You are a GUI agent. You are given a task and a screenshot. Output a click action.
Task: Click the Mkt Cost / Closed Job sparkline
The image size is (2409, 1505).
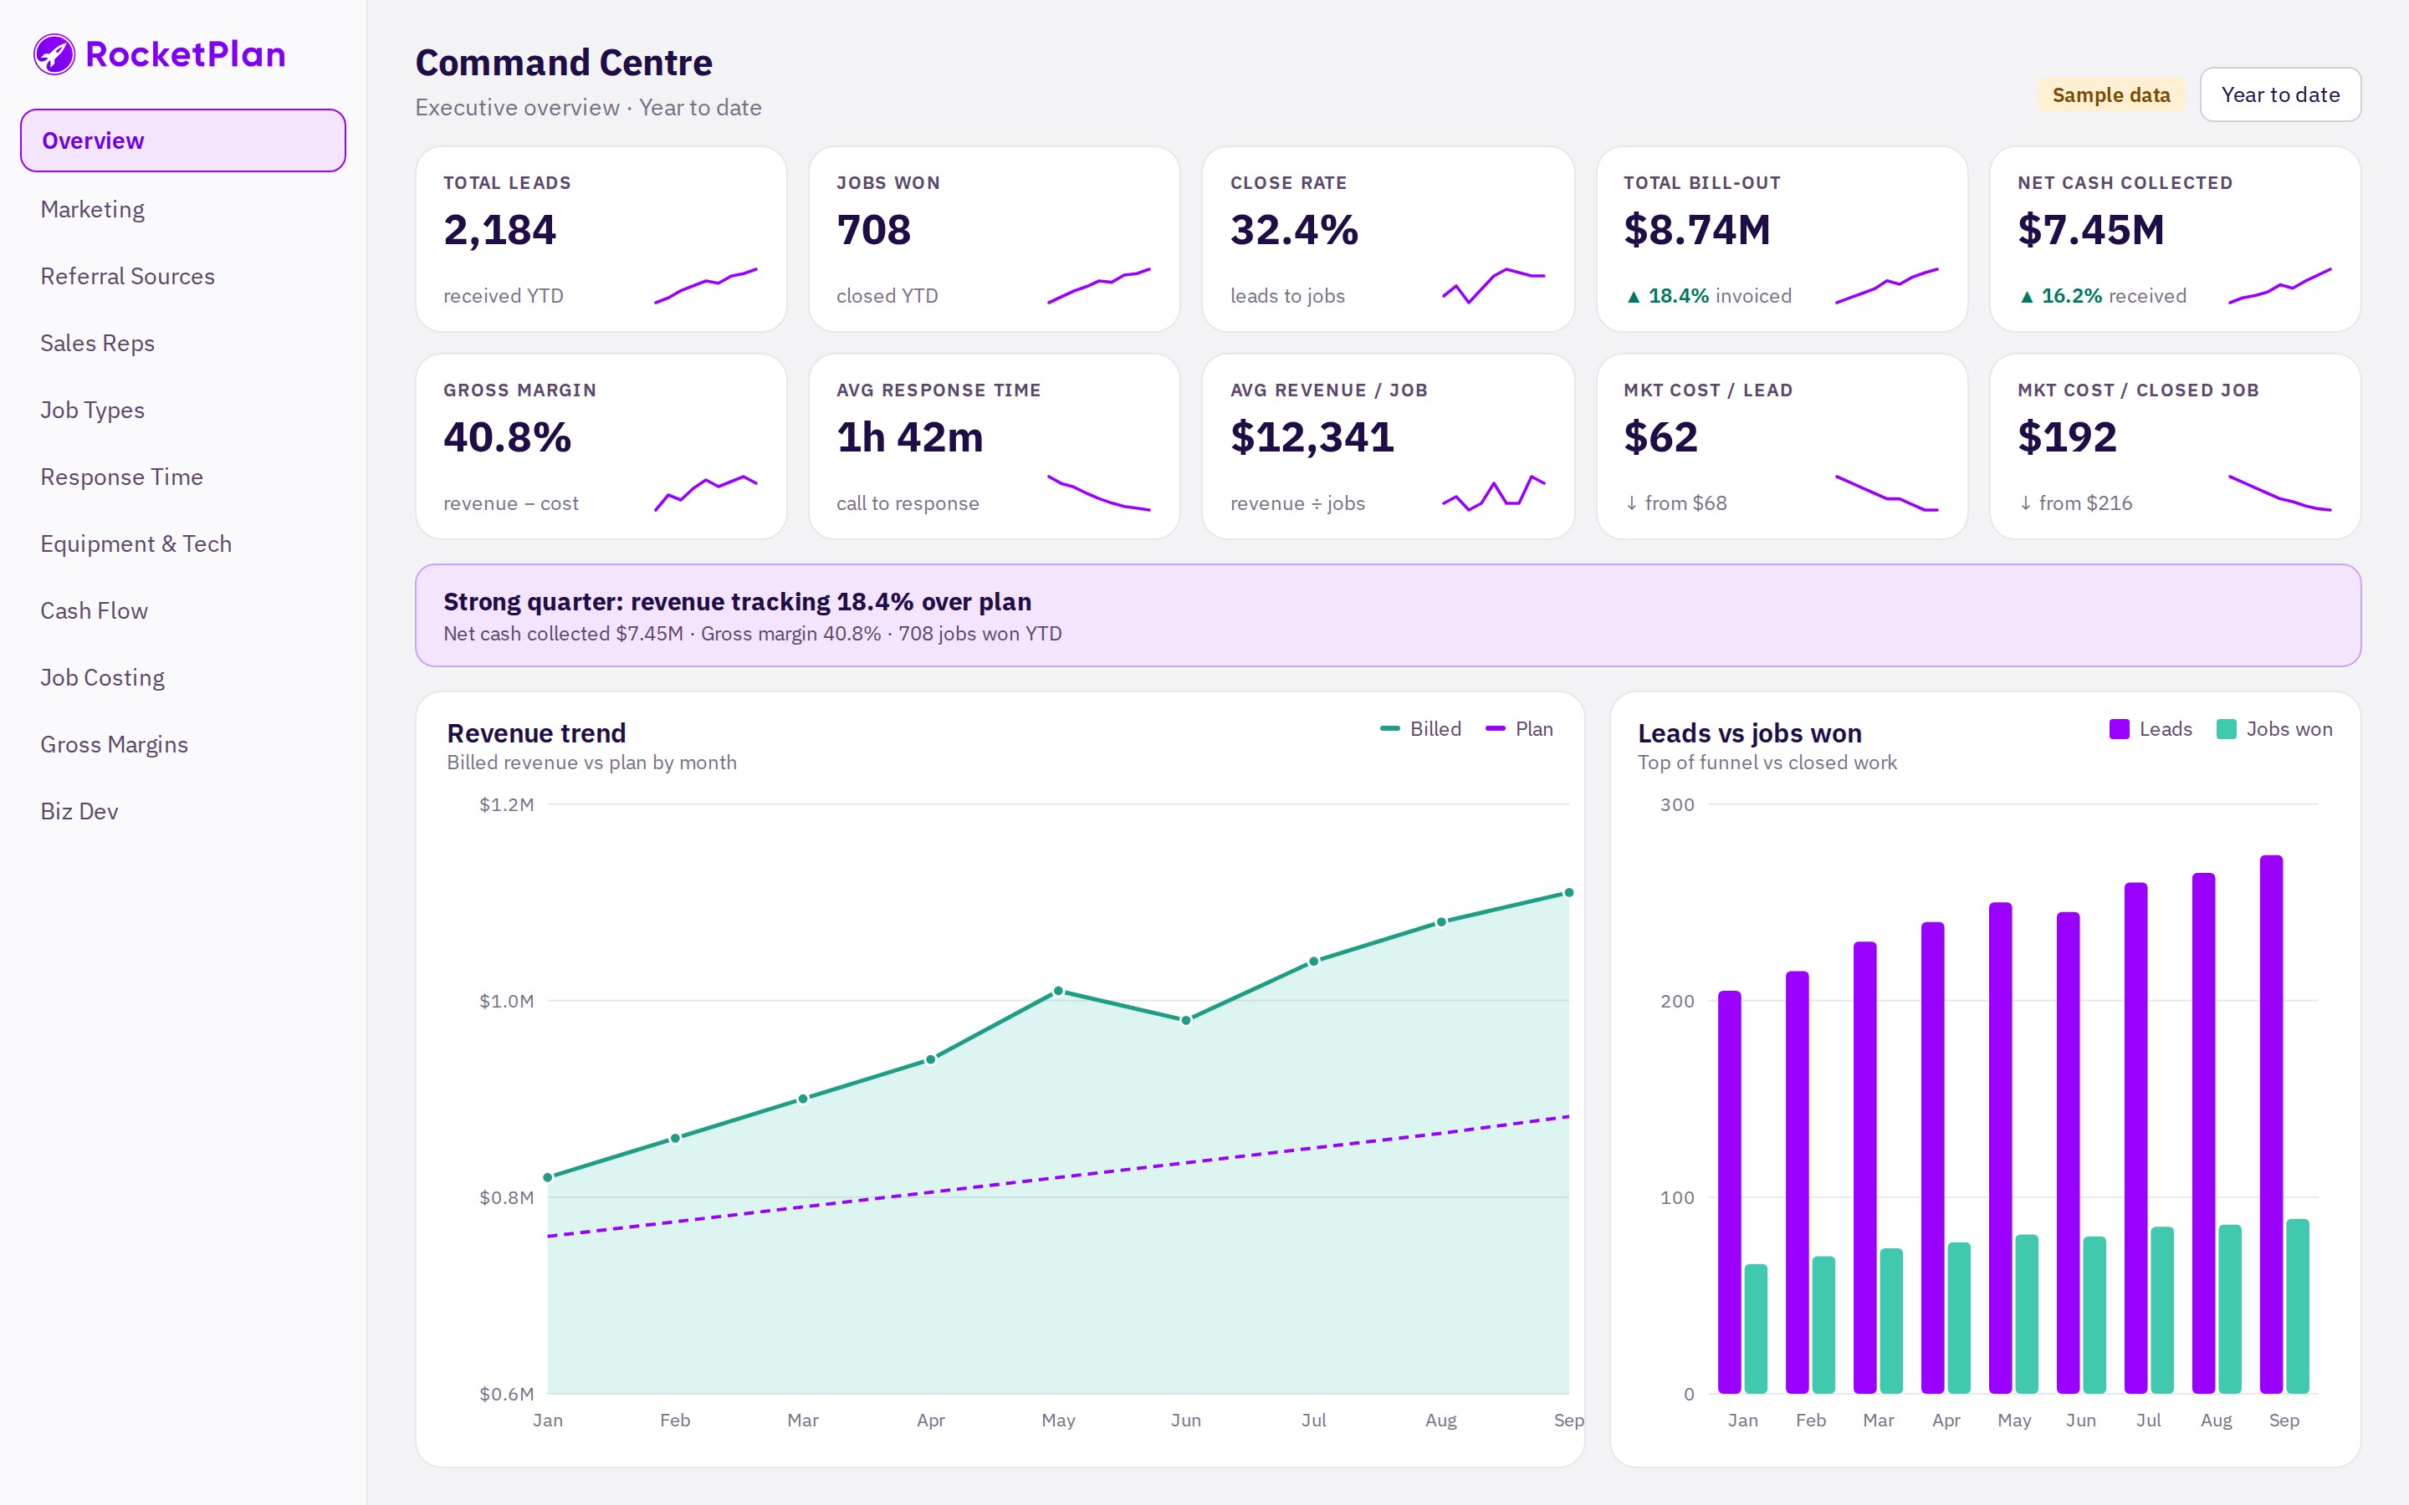2279,492
